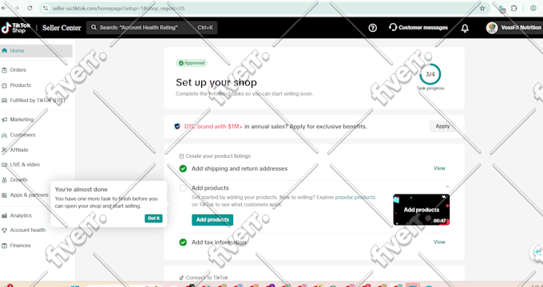Click the Add products unchecked circle

183,188
